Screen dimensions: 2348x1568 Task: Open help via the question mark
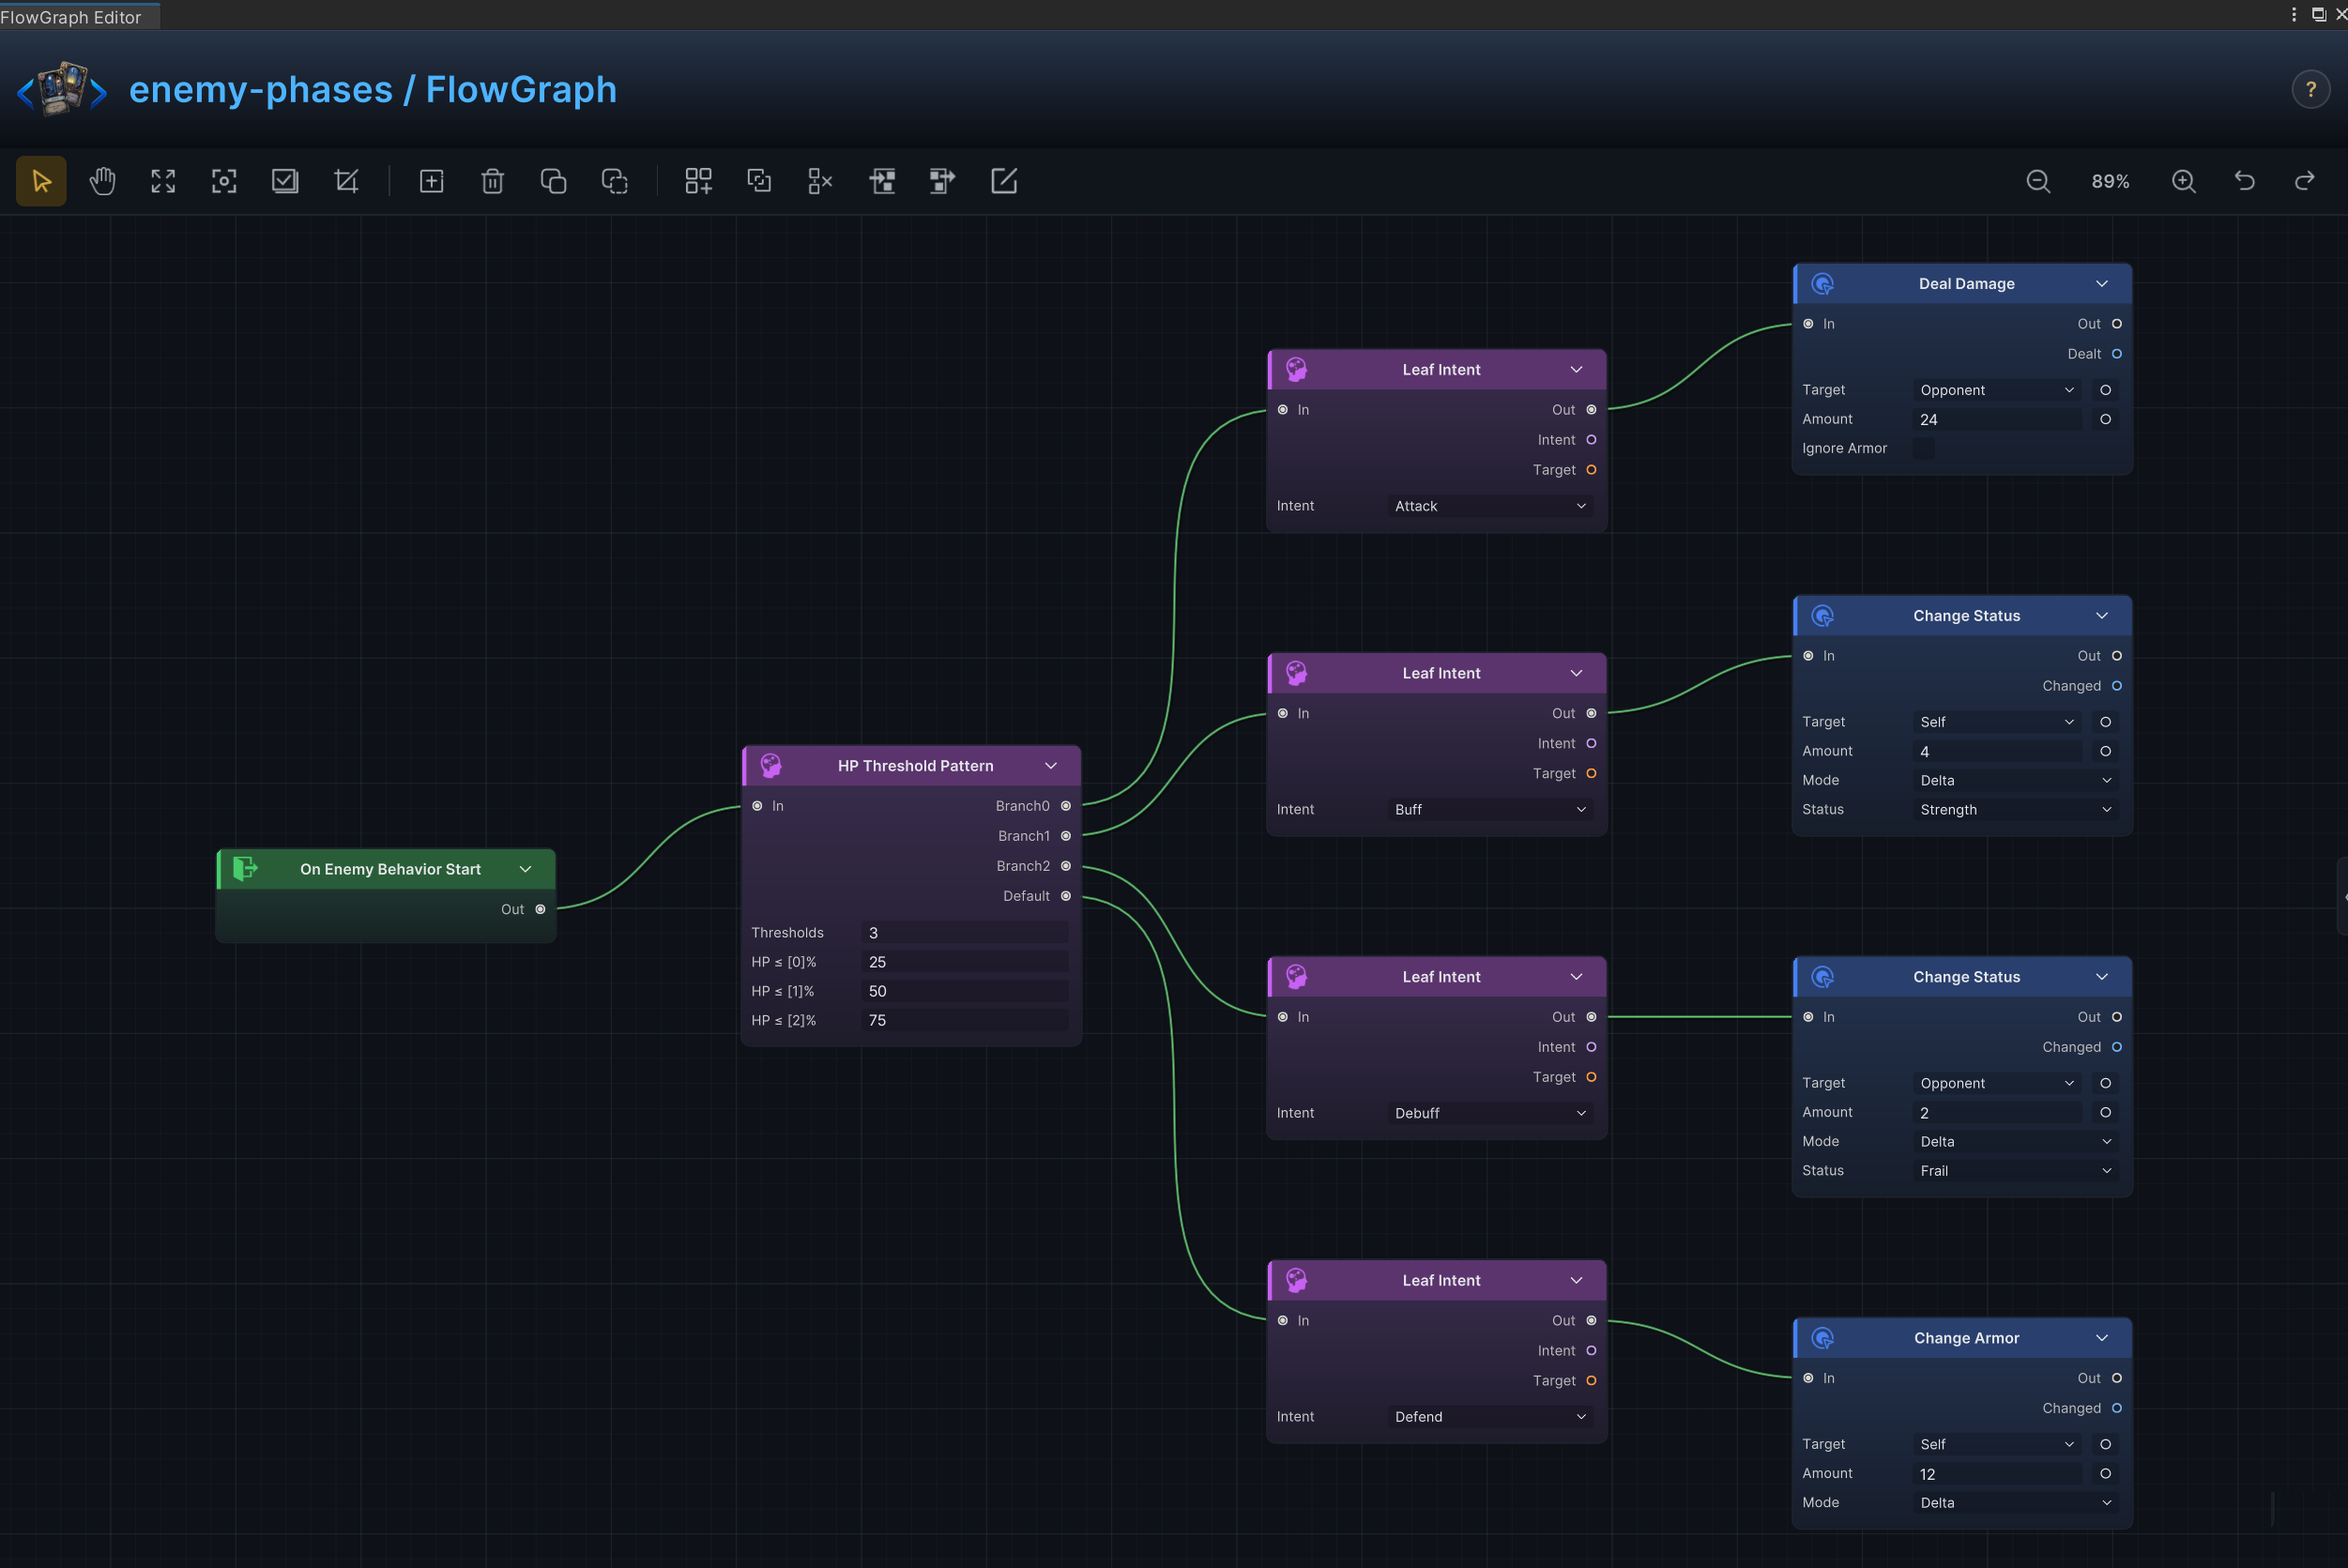(x=2310, y=90)
